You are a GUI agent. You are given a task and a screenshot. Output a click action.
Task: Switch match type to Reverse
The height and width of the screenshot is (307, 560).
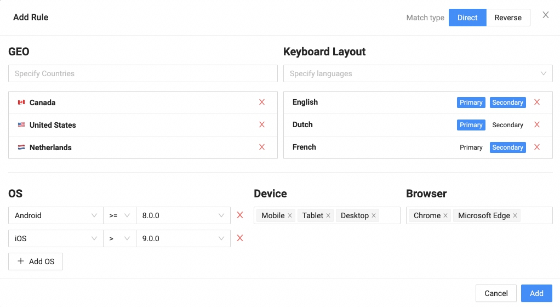pos(508,18)
